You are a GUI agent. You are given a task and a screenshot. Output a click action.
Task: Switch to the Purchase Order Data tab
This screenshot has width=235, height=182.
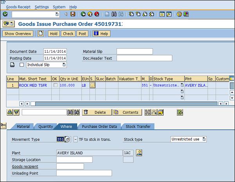(99, 127)
